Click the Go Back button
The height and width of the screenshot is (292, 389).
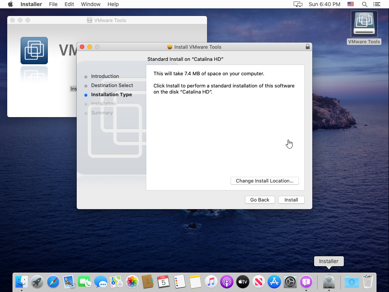pyautogui.click(x=259, y=200)
